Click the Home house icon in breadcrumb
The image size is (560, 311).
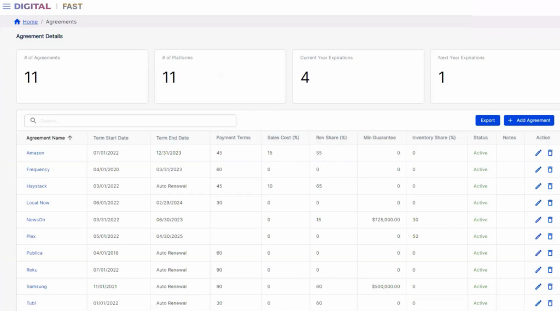pos(17,22)
